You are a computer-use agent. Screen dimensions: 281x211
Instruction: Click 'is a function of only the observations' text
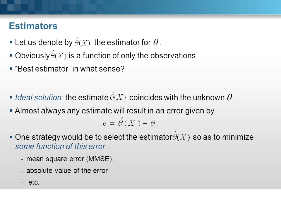pos(133,56)
